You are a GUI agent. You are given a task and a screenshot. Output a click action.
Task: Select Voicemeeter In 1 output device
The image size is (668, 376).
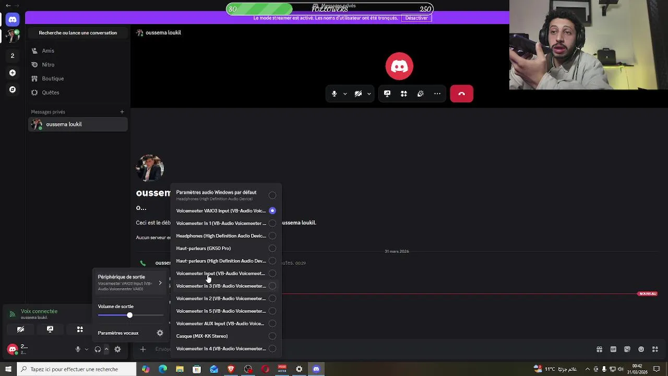click(x=226, y=224)
